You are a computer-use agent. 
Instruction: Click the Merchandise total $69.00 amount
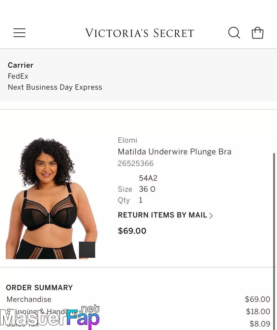click(258, 299)
